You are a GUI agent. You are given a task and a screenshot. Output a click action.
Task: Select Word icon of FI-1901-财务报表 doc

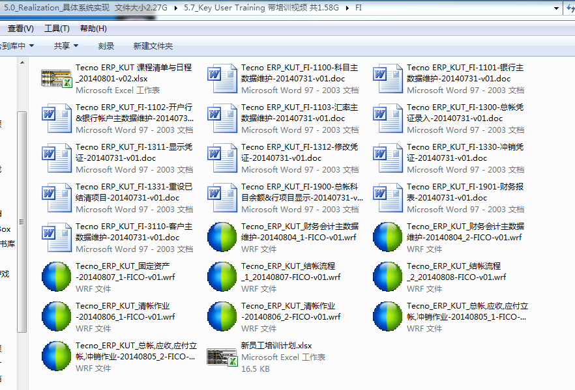coord(388,198)
